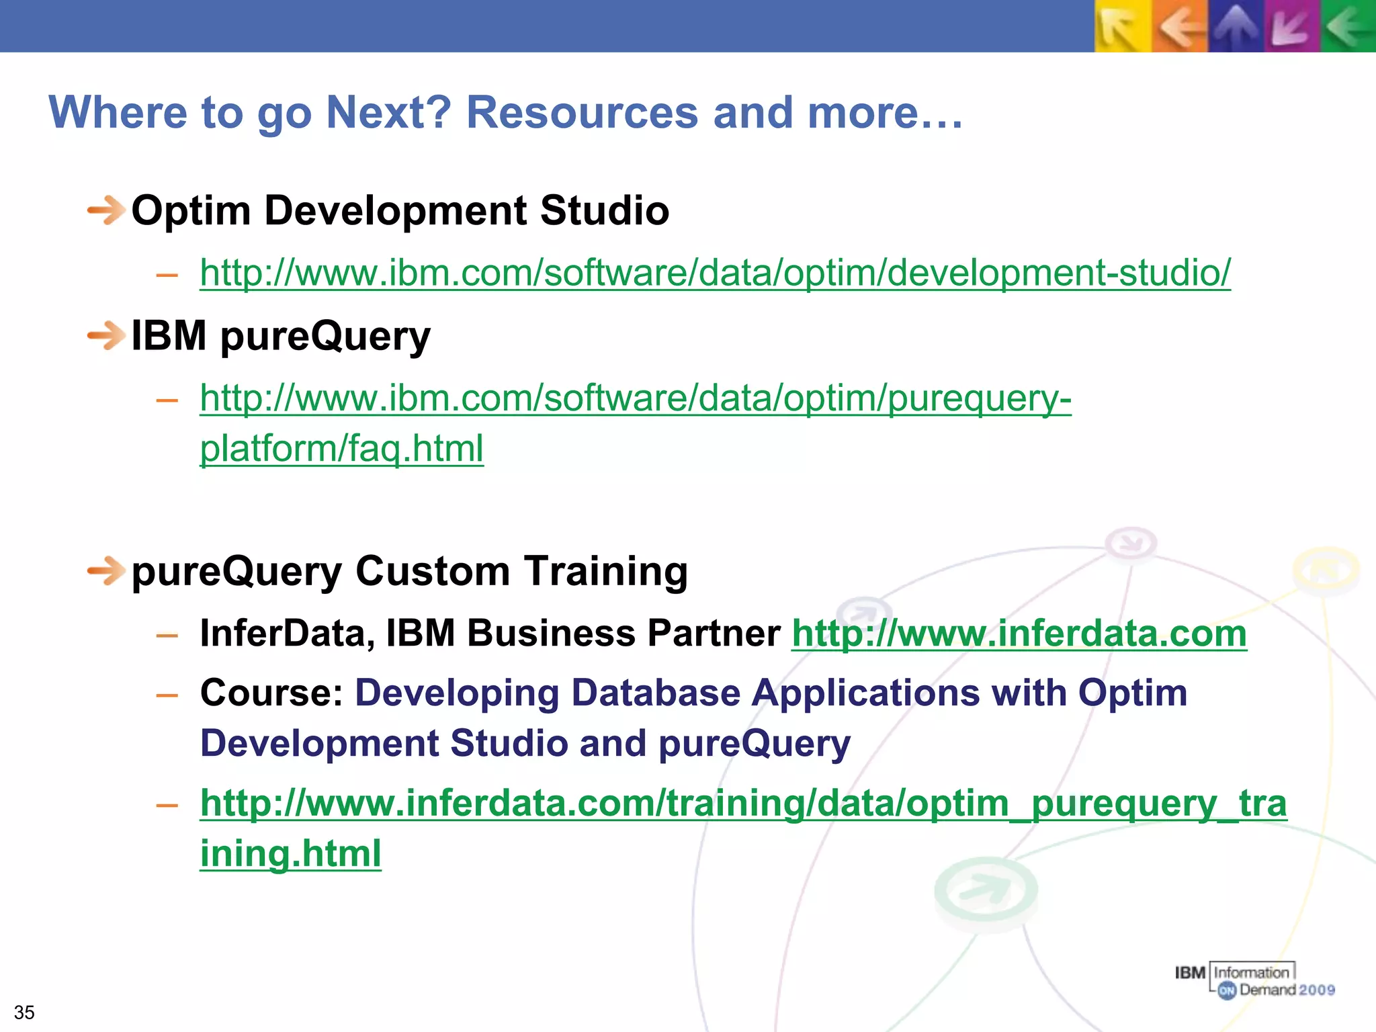Open the purequery-platform faq.html link
Viewport: 1376px width, 1032px height.
tap(635, 398)
